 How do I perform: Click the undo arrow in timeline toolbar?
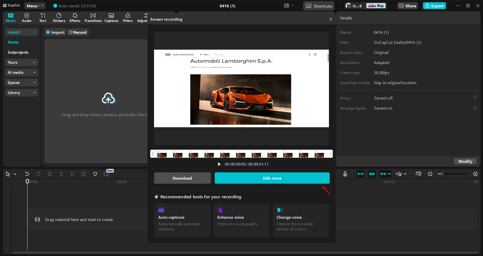tap(27, 174)
